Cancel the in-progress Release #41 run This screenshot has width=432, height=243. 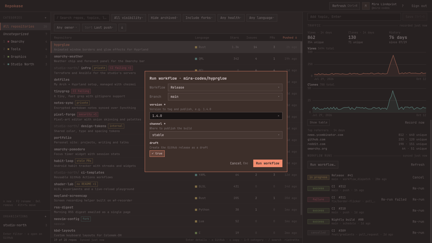[418, 177]
